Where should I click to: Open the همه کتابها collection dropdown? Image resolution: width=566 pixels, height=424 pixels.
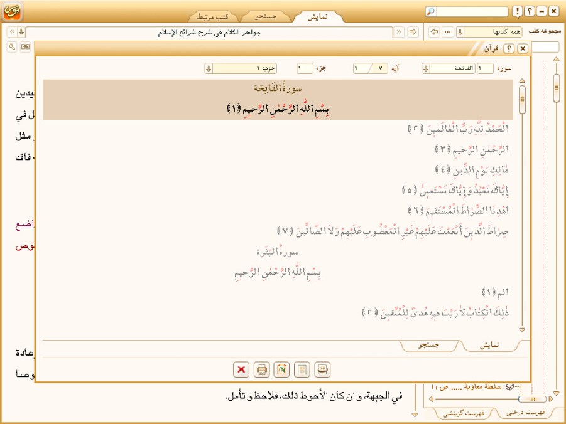[460, 32]
